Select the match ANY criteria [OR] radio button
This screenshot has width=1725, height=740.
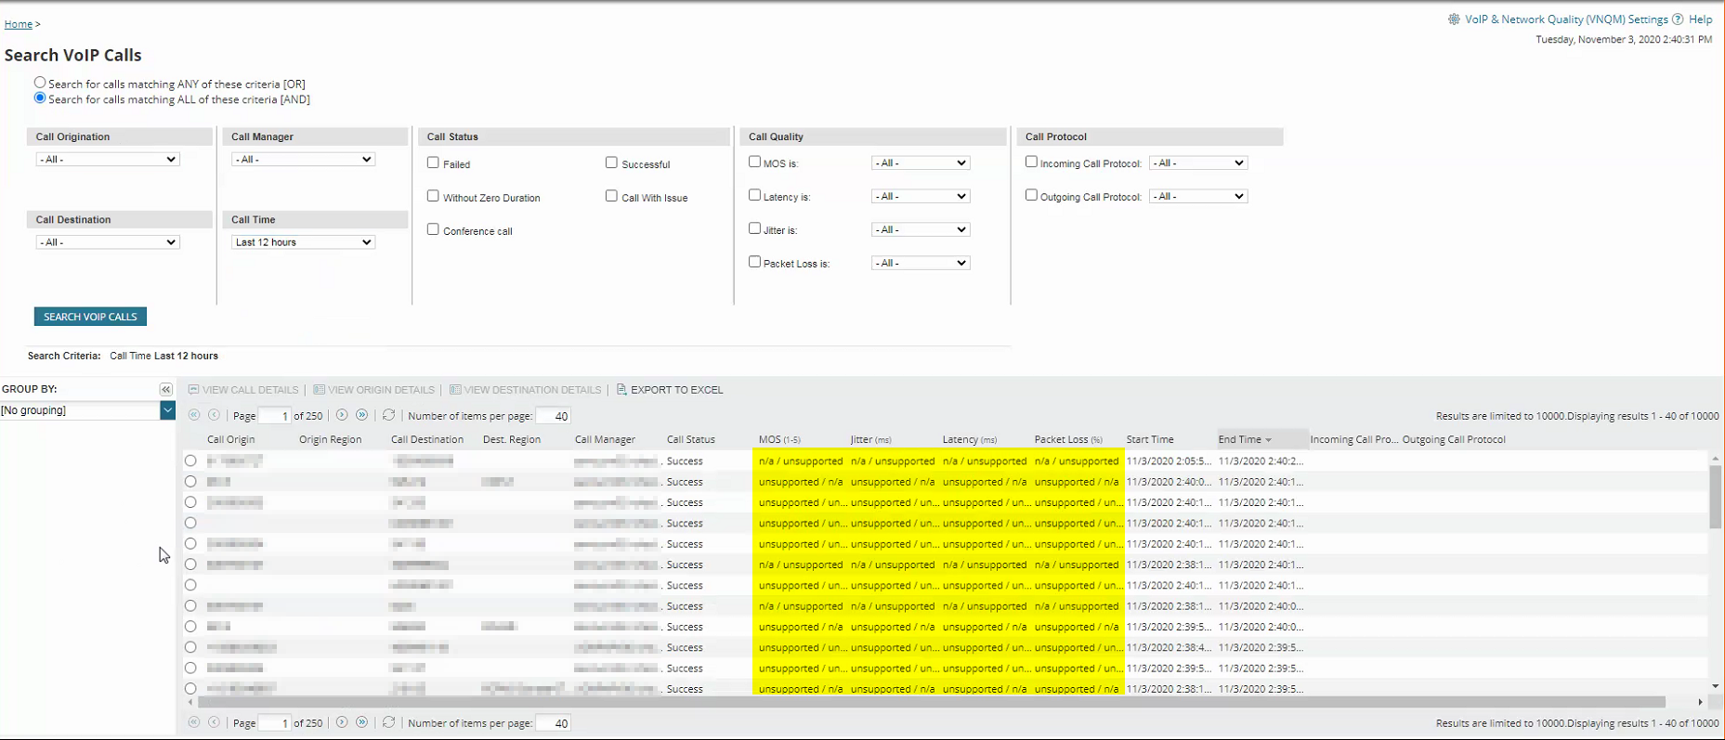coord(40,83)
